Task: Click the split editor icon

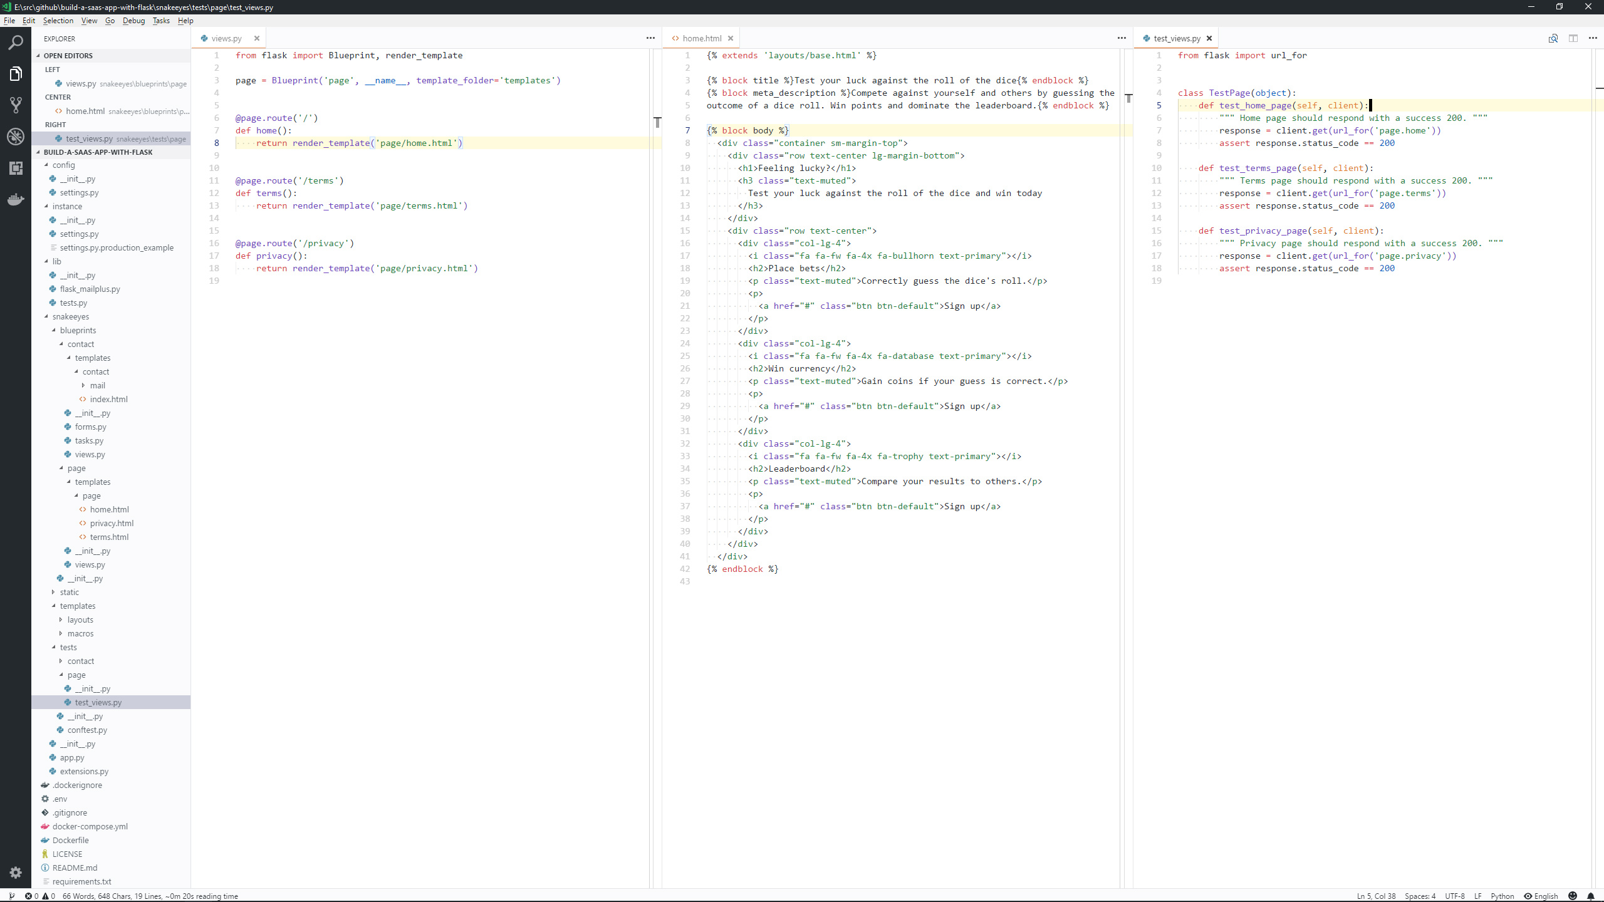Action: click(1573, 38)
